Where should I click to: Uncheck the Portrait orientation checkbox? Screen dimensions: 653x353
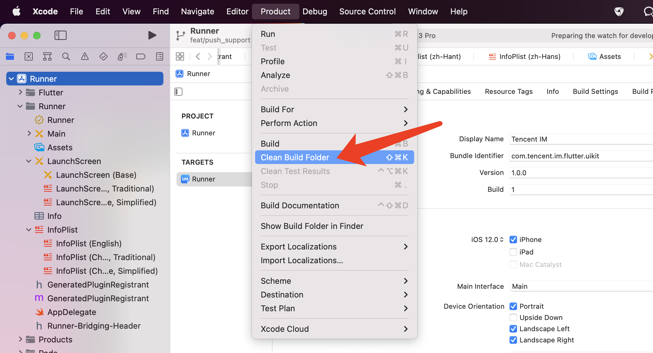point(513,306)
